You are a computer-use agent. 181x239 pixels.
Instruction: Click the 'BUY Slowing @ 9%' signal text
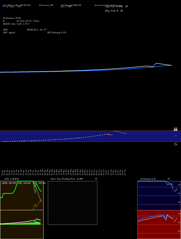pyautogui.click(x=57, y=33)
